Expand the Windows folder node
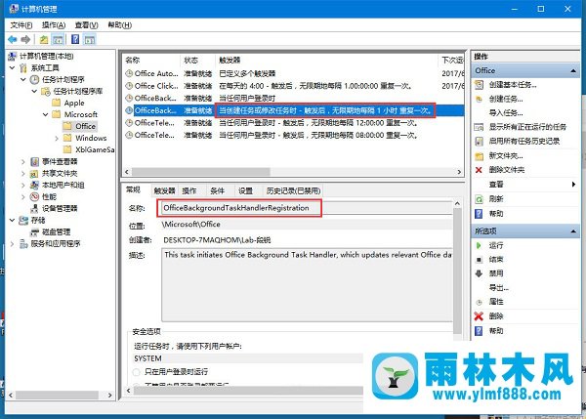Screen dimensions: 586x419 (57, 139)
